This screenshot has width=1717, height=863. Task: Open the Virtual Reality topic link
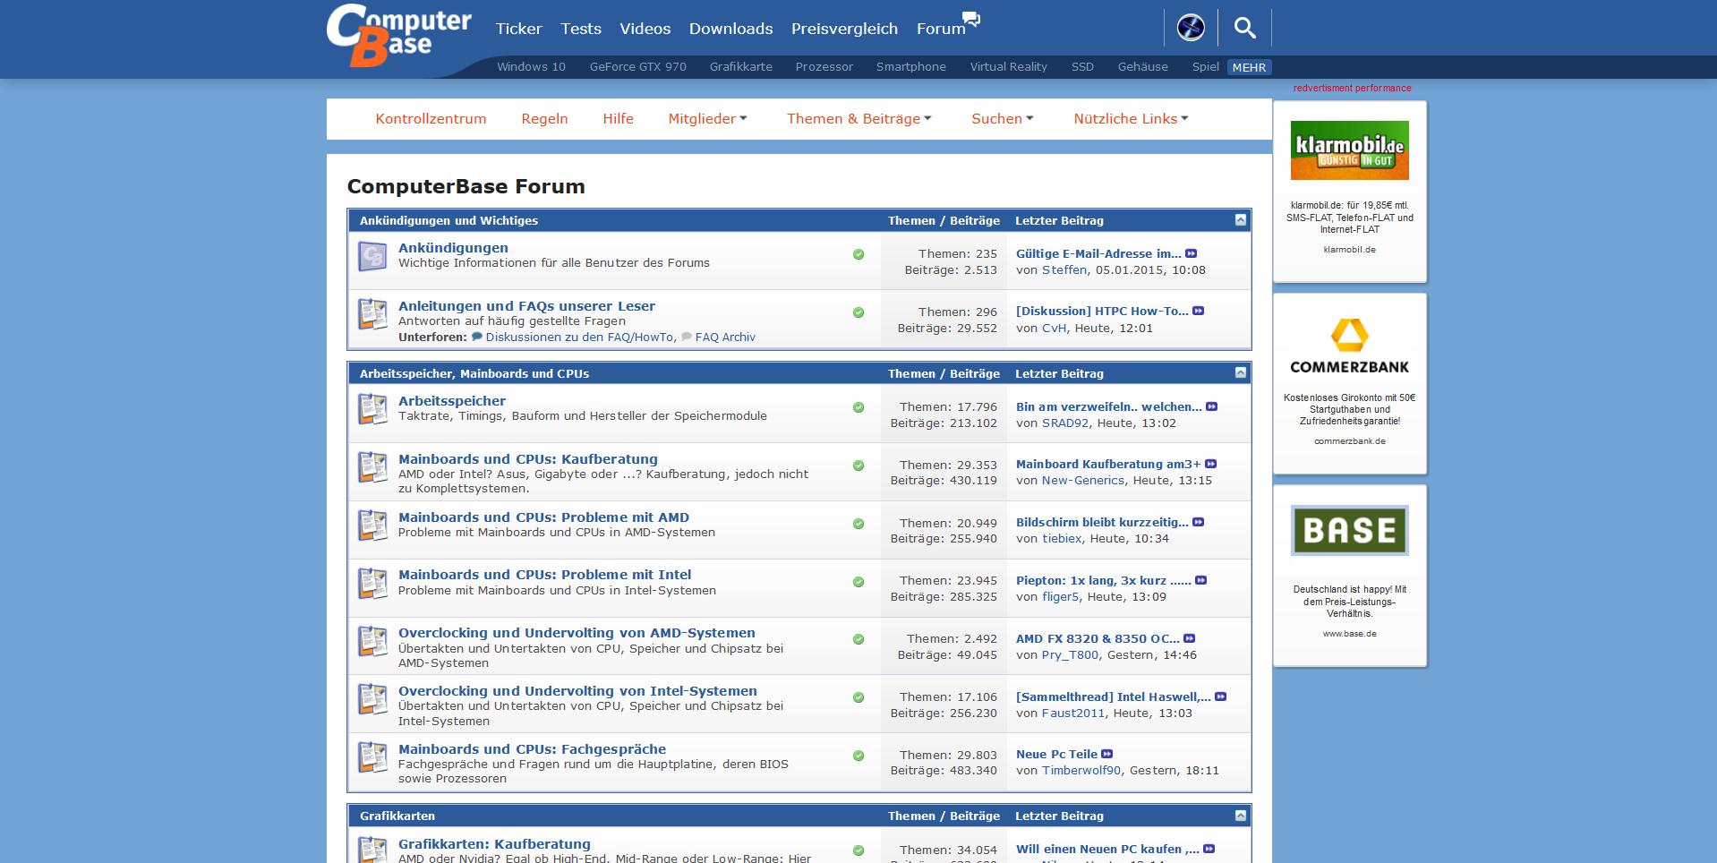1008,67
